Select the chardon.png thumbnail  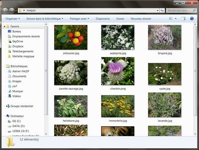[x=118, y=71]
